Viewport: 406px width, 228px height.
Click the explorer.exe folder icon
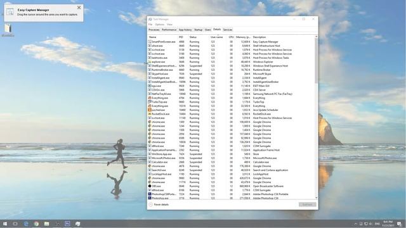pyautogui.click(x=150, y=62)
